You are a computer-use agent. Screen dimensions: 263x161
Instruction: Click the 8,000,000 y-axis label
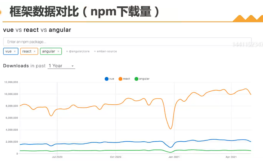[12, 106]
